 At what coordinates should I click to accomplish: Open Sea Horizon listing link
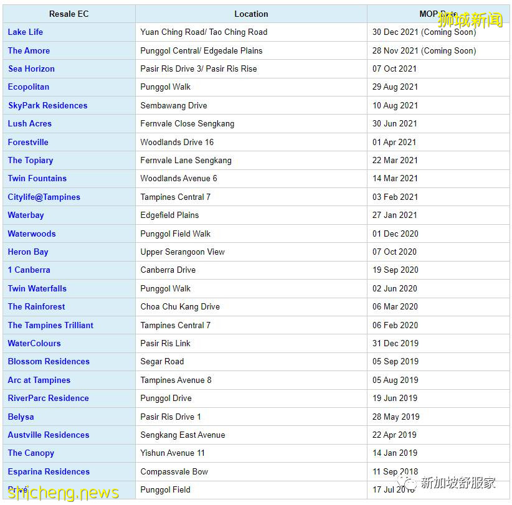[x=31, y=68]
